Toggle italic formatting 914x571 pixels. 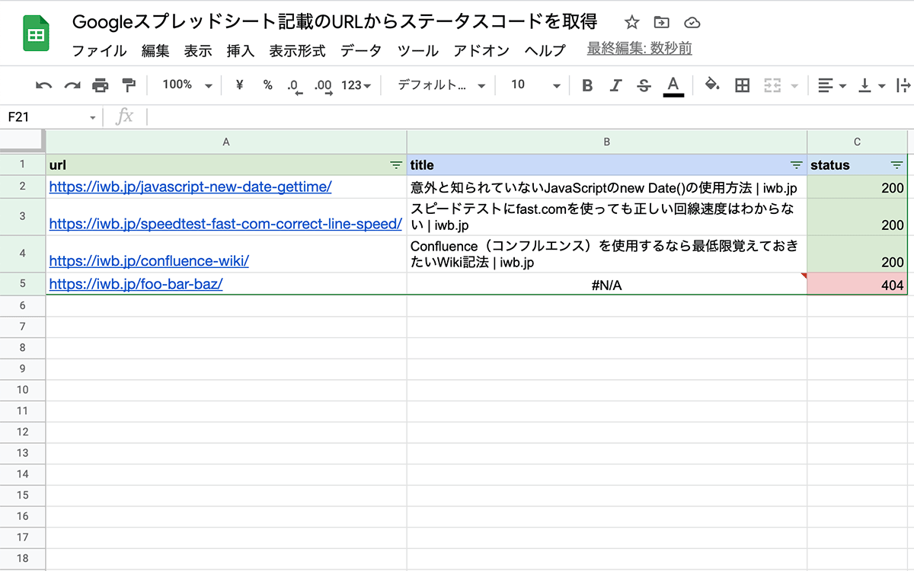(x=615, y=85)
